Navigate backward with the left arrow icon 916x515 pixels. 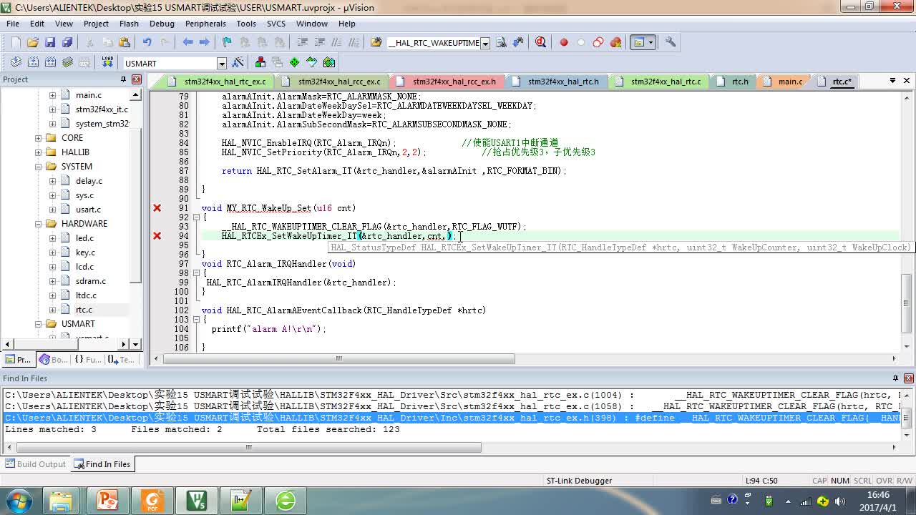[187, 42]
